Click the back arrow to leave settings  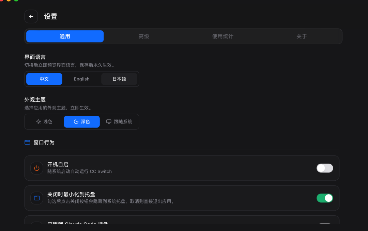coord(31,16)
